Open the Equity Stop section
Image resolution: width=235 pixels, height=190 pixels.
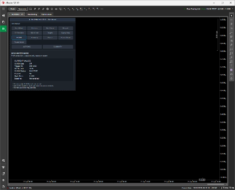click(66, 33)
